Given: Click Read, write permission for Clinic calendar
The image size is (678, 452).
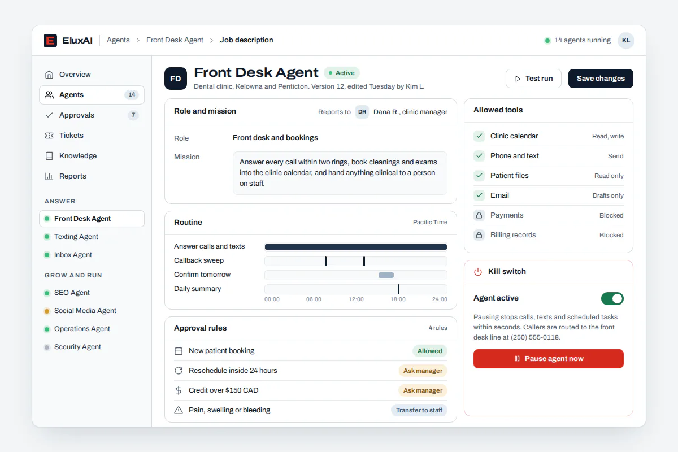Looking at the screenshot, I should coord(608,136).
